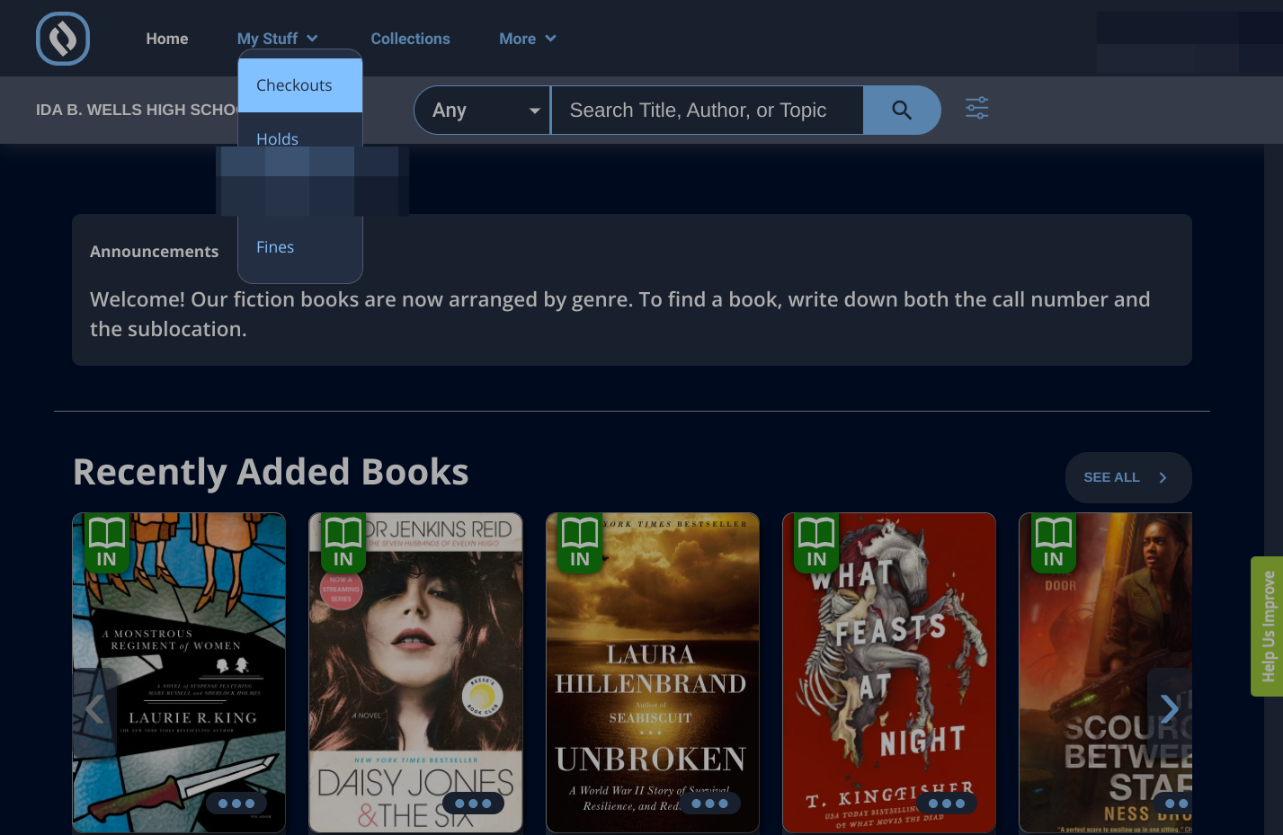Image resolution: width=1283 pixels, height=835 pixels.
Task: Click IN availability badge on Unbroken
Action: [x=580, y=544]
